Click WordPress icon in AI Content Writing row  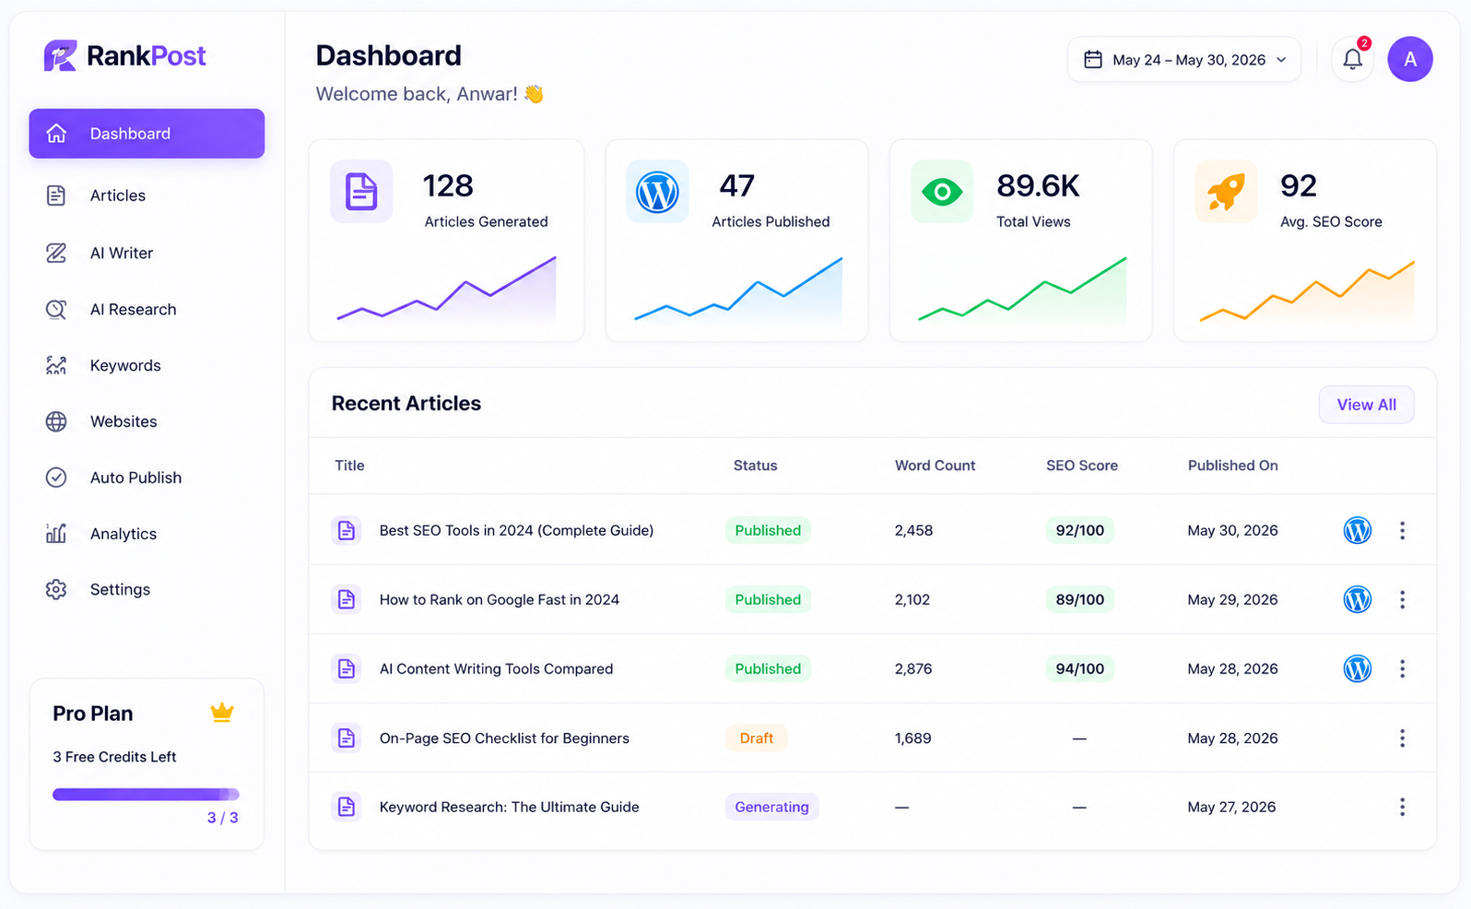pos(1357,668)
